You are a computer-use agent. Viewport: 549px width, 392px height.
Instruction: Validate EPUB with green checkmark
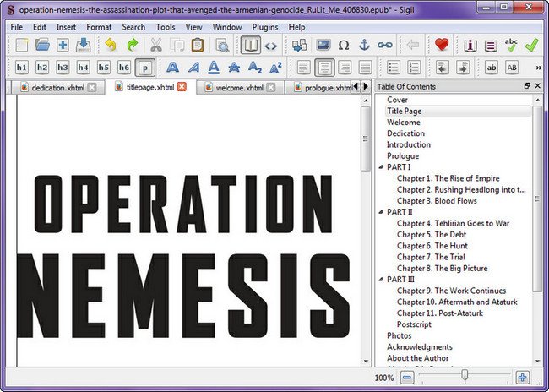click(531, 45)
